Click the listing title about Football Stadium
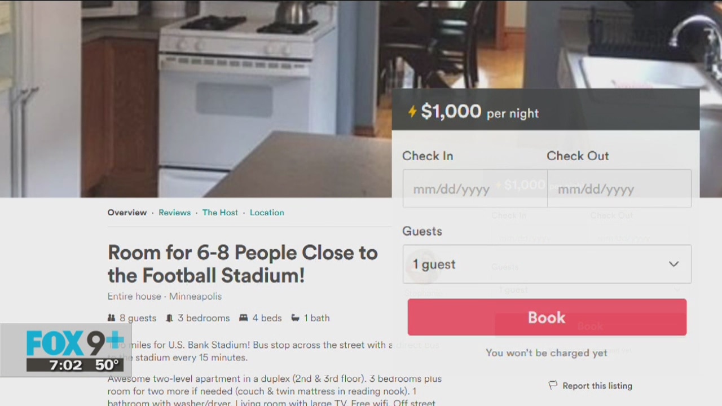 (x=243, y=264)
